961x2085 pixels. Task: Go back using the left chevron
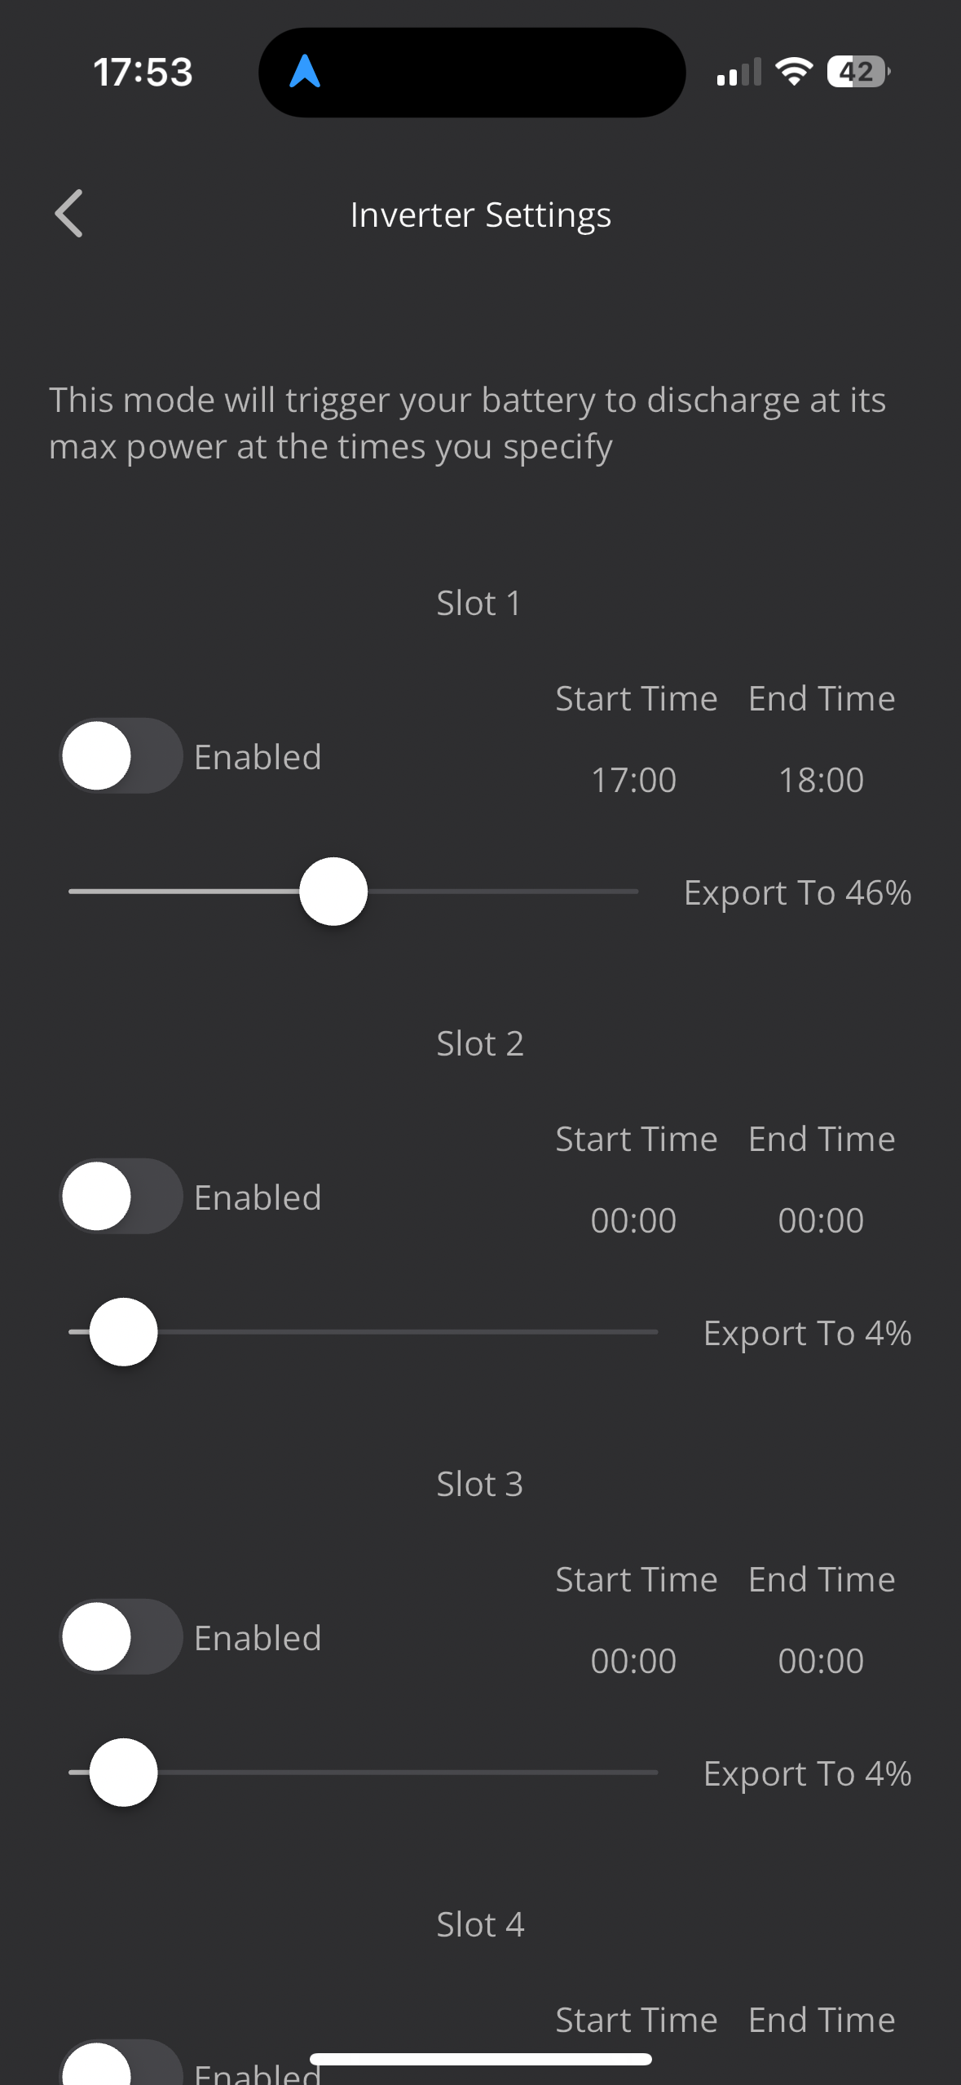pos(68,214)
